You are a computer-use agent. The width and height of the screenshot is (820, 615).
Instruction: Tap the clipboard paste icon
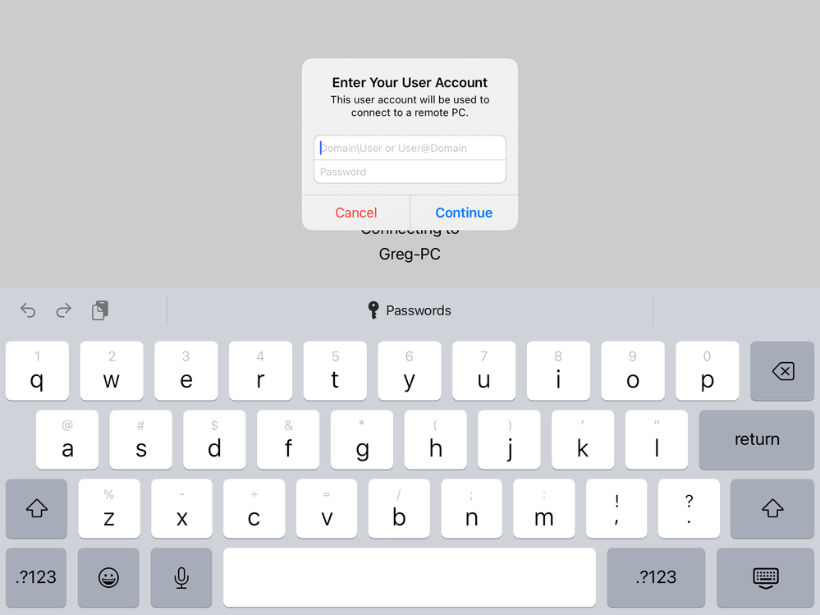[x=100, y=310]
